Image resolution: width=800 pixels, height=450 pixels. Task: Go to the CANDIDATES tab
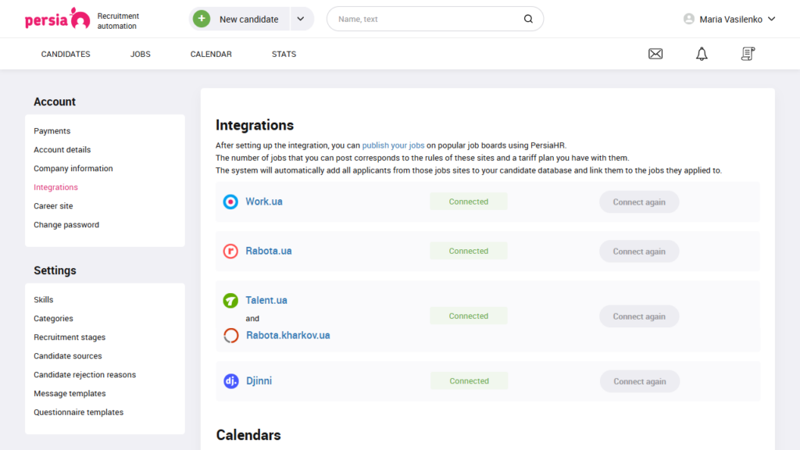coord(66,54)
